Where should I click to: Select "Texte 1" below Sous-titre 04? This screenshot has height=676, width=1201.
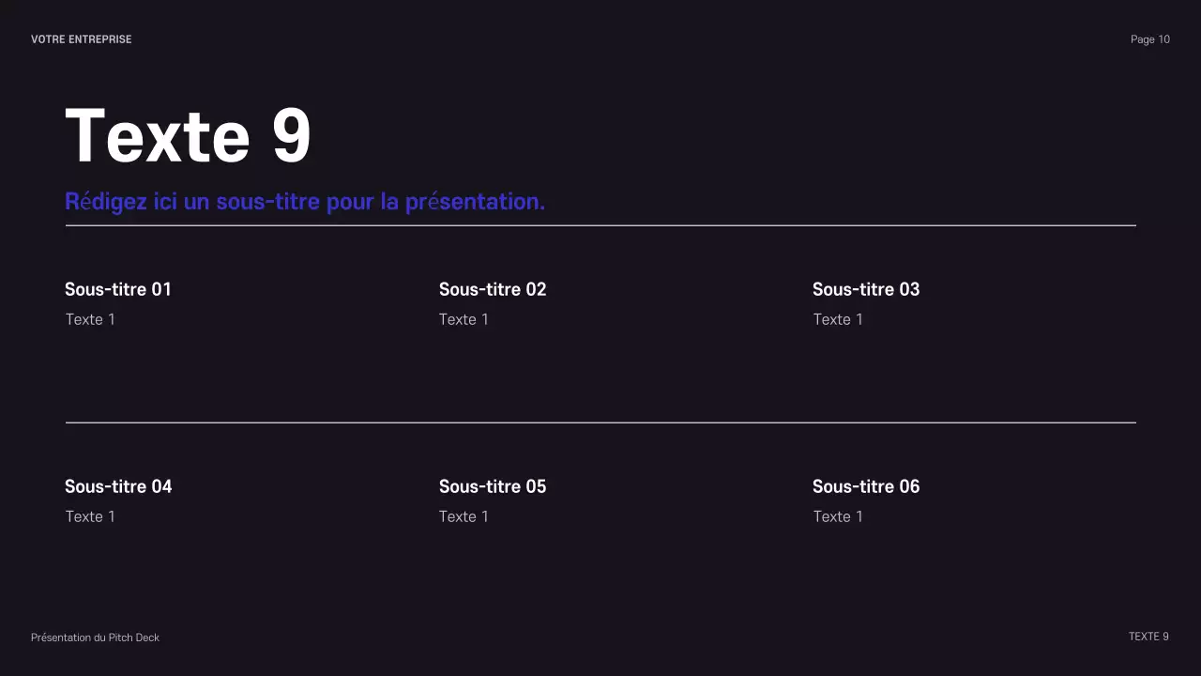coord(90,516)
